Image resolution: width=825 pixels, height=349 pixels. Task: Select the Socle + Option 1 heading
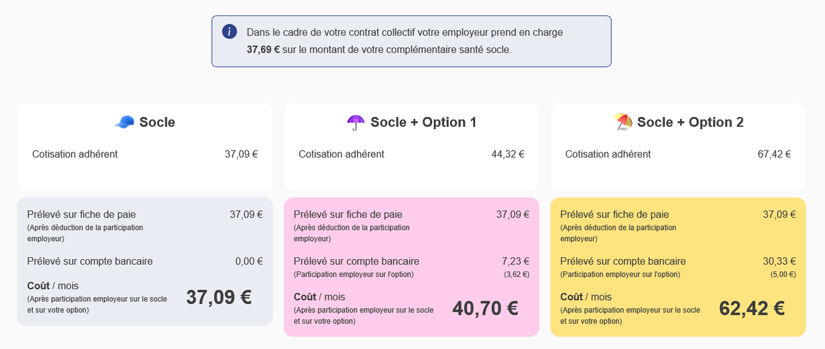click(423, 122)
